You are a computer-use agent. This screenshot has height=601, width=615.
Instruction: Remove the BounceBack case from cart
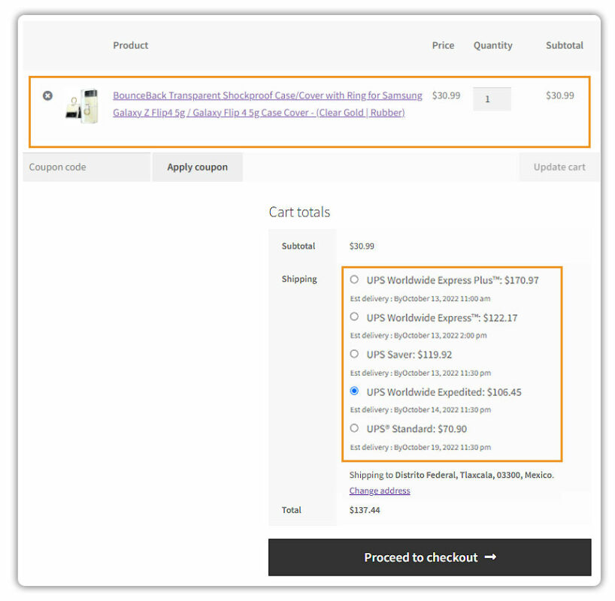click(x=47, y=95)
